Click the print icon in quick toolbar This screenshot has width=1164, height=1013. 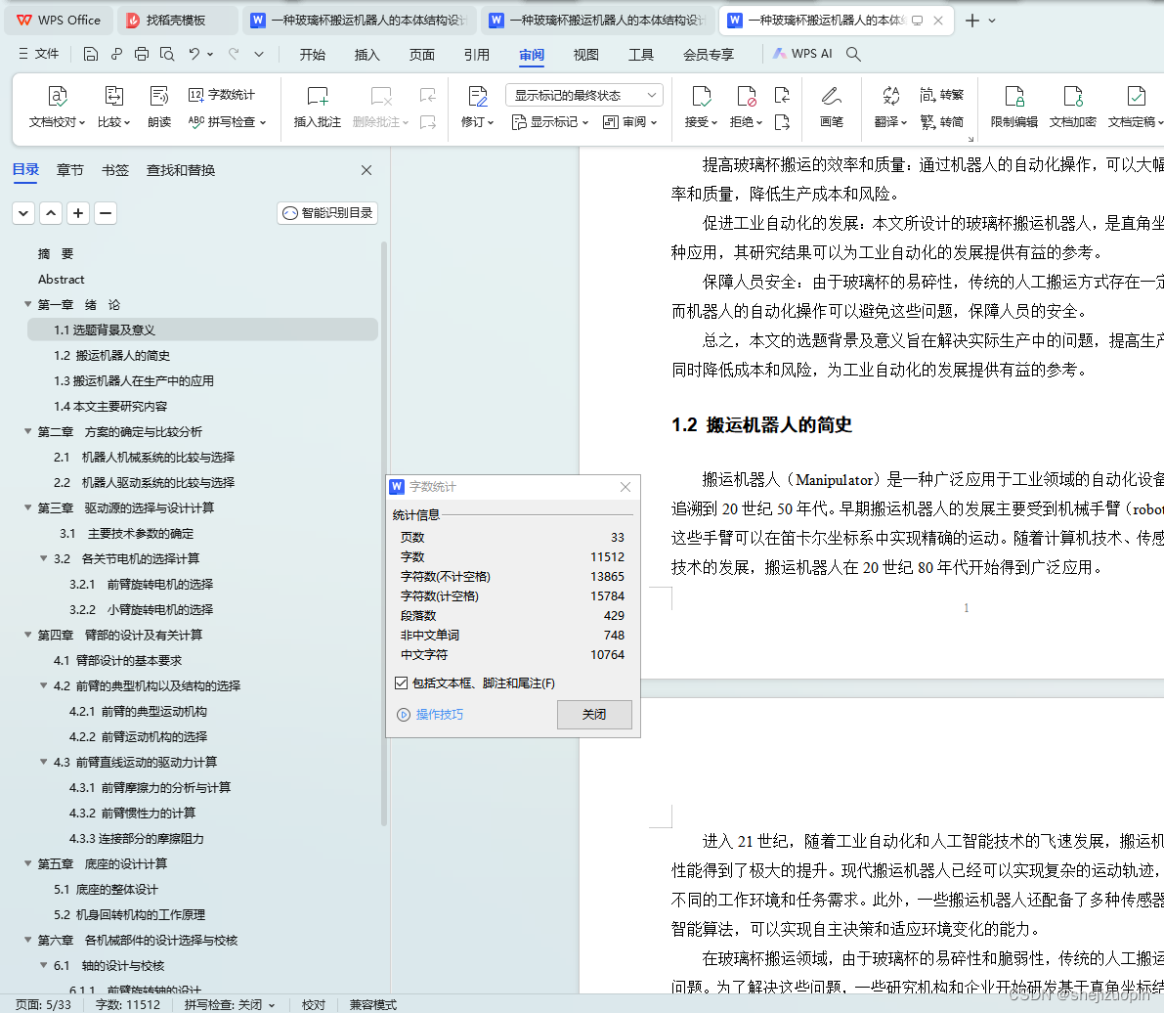tap(142, 54)
